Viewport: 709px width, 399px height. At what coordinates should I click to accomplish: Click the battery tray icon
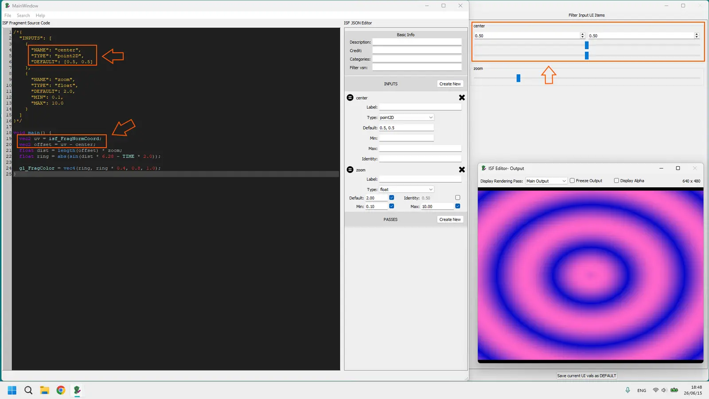674,390
